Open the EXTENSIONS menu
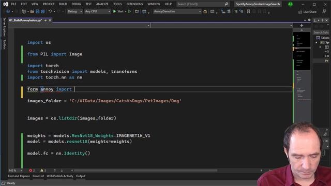The height and width of the screenshot is (186, 331). (x=134, y=4)
